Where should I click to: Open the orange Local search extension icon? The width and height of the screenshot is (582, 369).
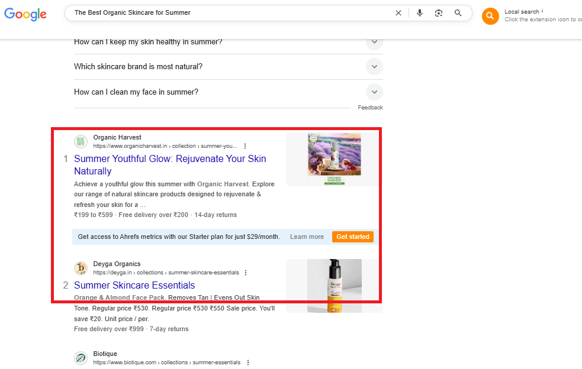(490, 16)
